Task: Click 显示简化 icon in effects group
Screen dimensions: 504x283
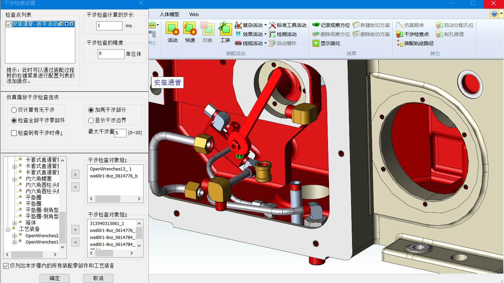Action: pos(326,43)
